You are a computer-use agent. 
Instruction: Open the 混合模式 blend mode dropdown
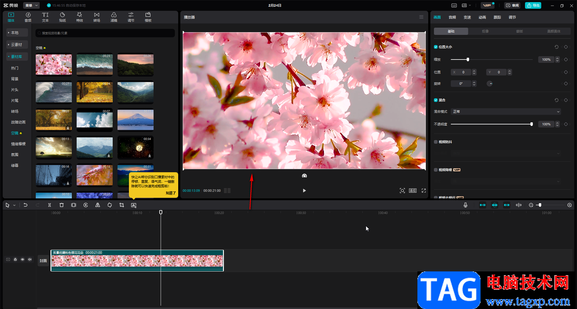(506, 112)
